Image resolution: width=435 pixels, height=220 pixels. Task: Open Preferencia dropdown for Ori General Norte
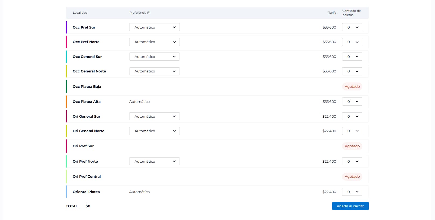tap(155, 131)
